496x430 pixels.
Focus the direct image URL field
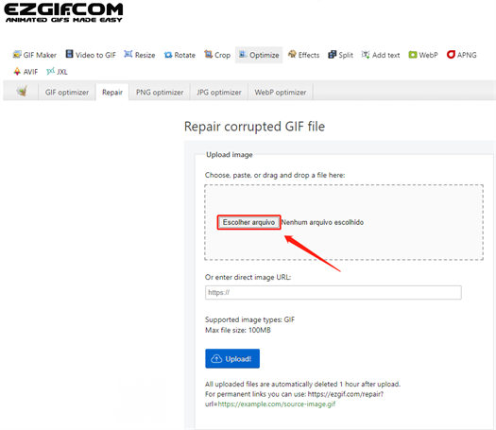[334, 292]
